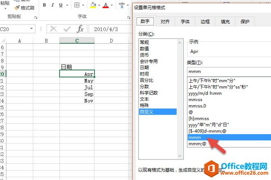Open the font color dropdown arrow
The image size is (271, 180).
(112, 5)
